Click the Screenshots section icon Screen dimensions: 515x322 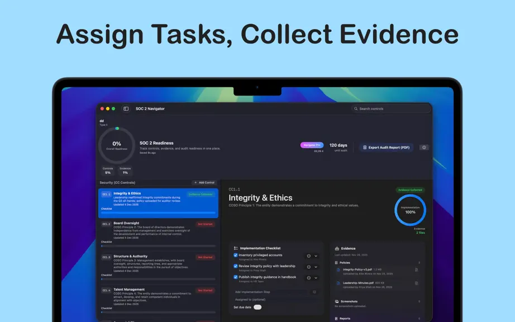[x=337, y=301]
